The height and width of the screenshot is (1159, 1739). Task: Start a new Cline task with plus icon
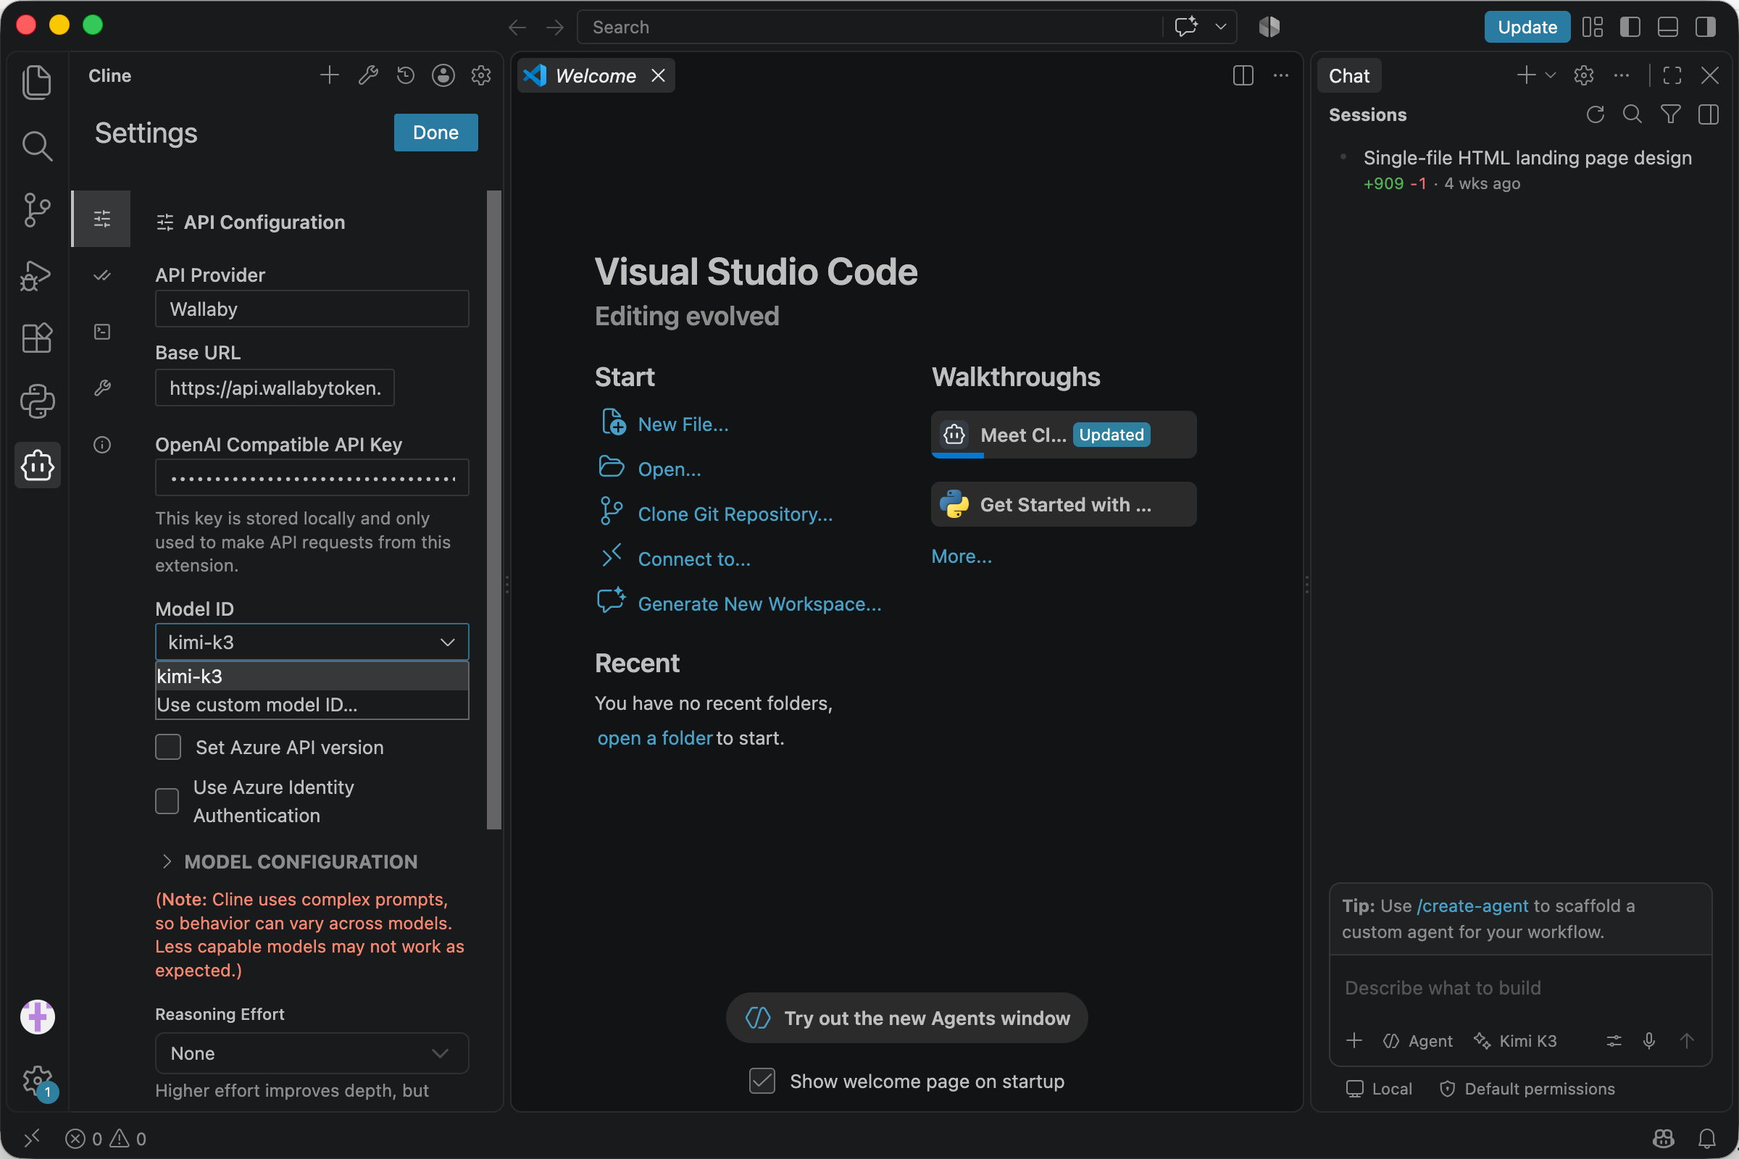coord(330,75)
